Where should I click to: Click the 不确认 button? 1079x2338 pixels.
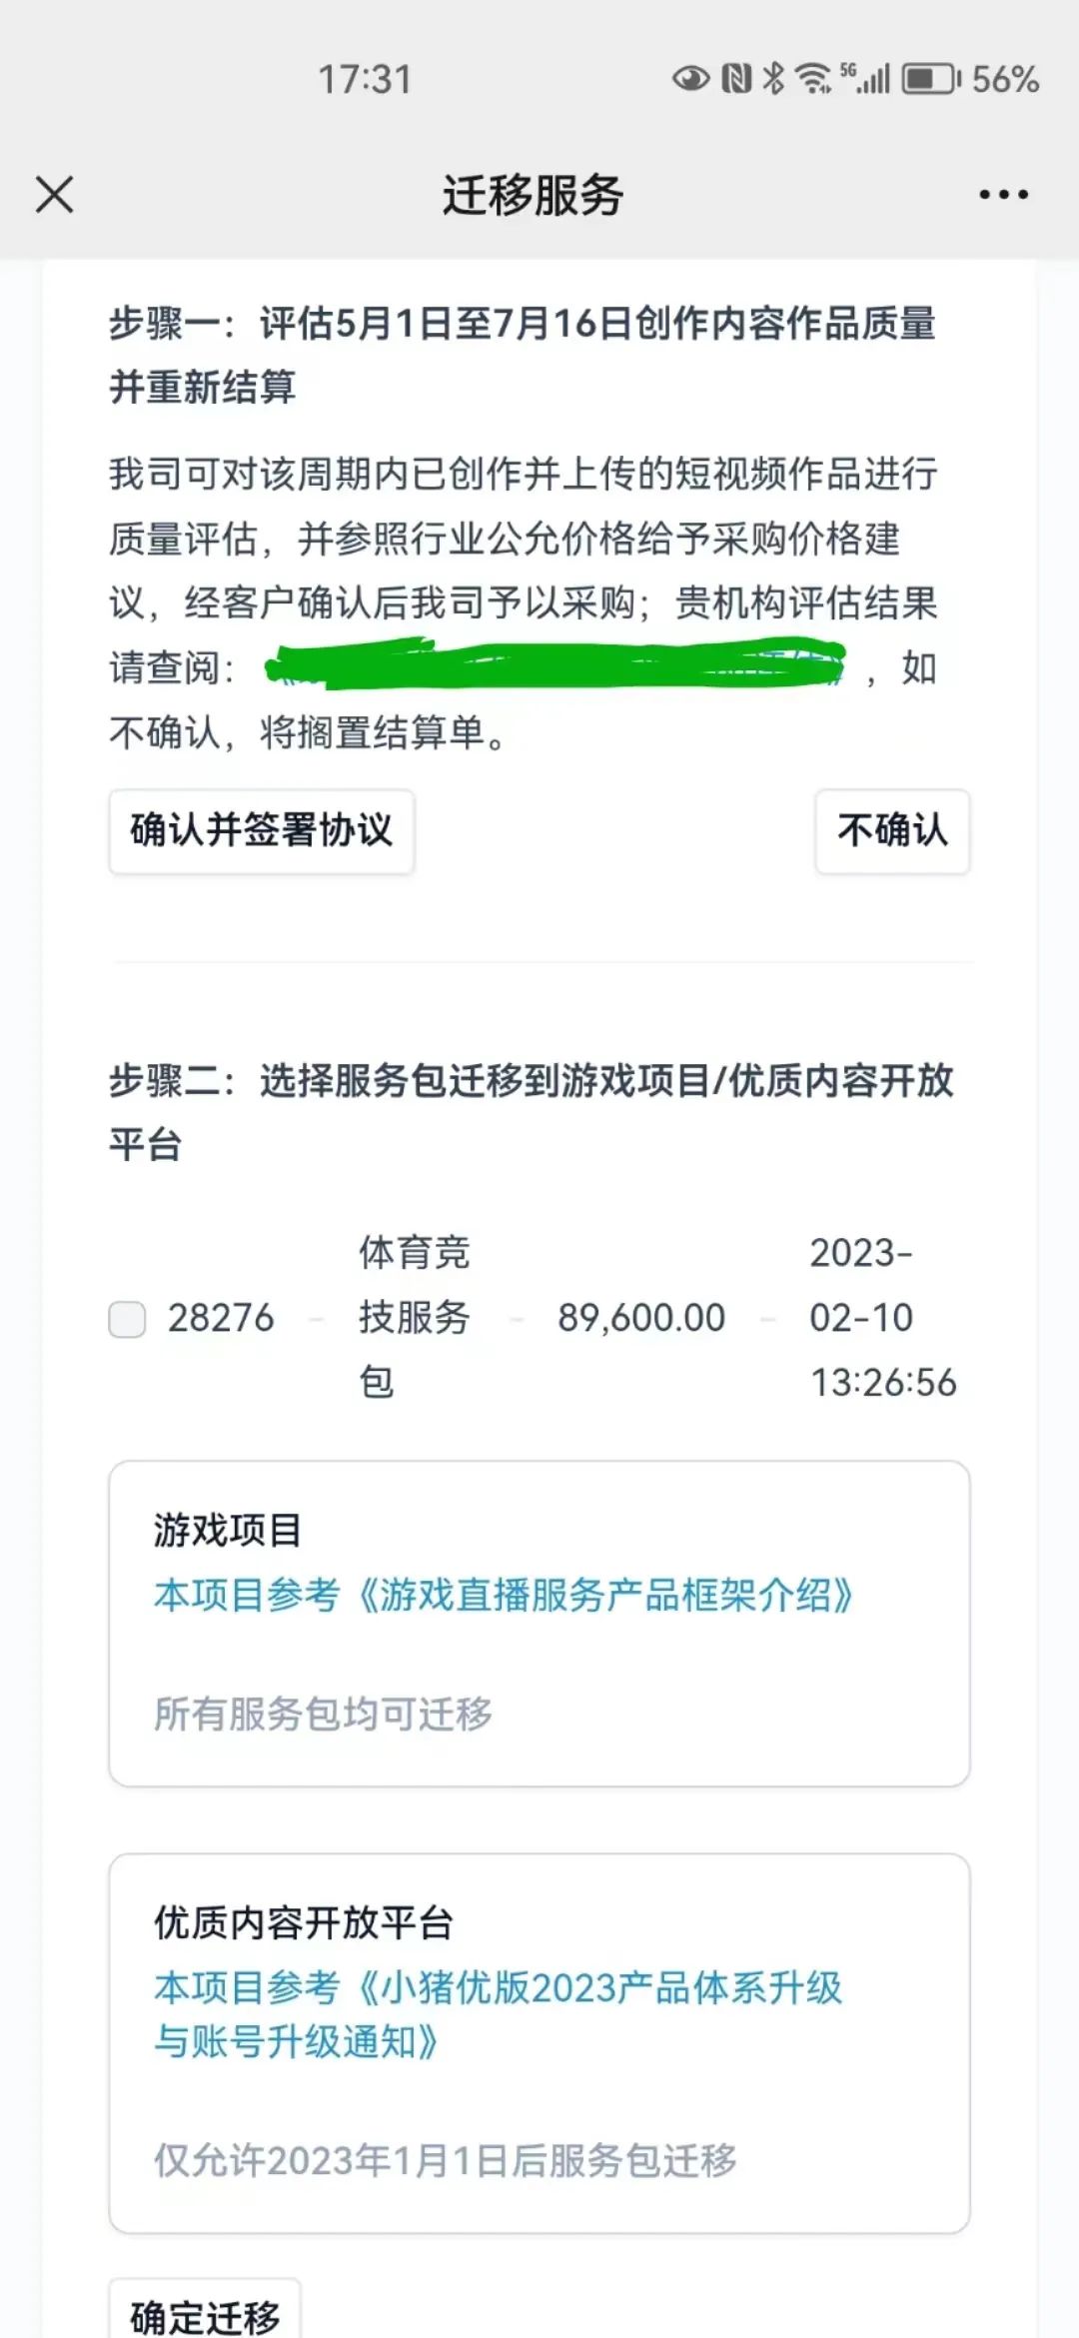(x=892, y=831)
